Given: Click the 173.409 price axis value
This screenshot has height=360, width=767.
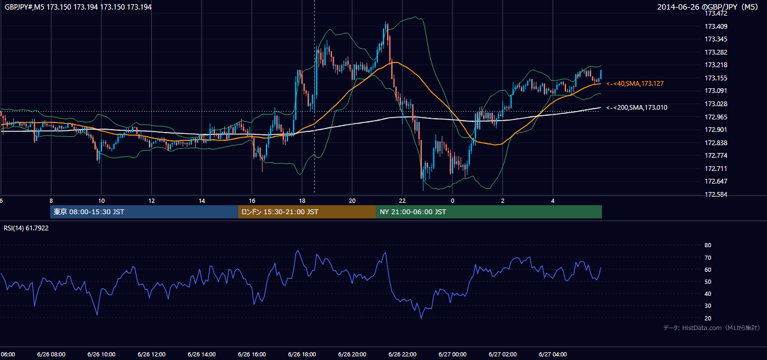Looking at the screenshot, I should point(716,26).
